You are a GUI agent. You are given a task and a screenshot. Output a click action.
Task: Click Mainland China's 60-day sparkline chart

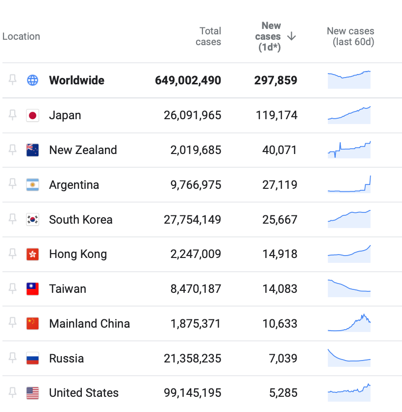click(x=349, y=323)
